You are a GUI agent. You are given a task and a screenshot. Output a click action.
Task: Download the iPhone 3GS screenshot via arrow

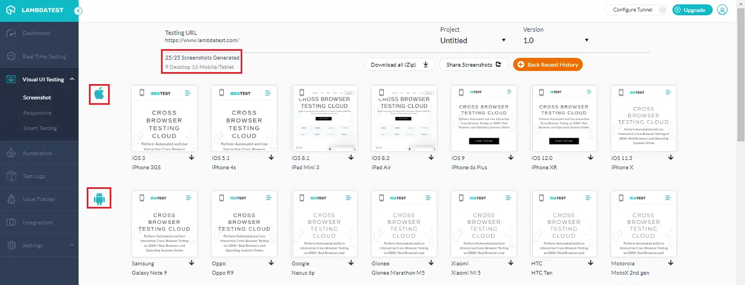tap(192, 158)
